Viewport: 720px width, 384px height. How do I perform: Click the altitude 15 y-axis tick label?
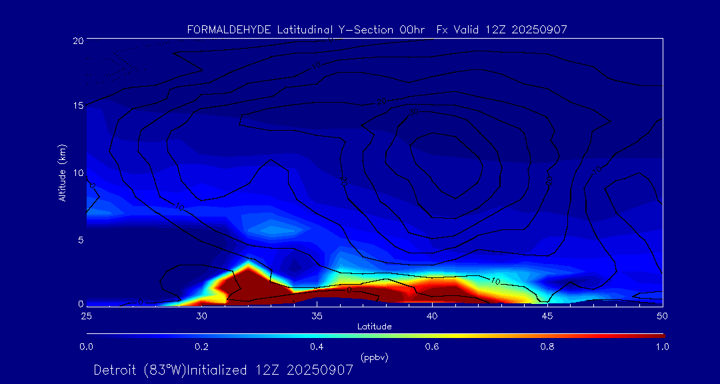pyautogui.click(x=77, y=106)
